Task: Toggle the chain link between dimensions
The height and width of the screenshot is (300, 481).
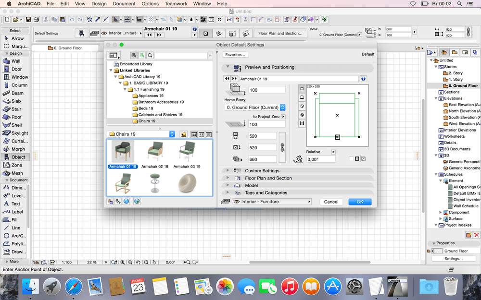Action: pyautogui.click(x=282, y=147)
